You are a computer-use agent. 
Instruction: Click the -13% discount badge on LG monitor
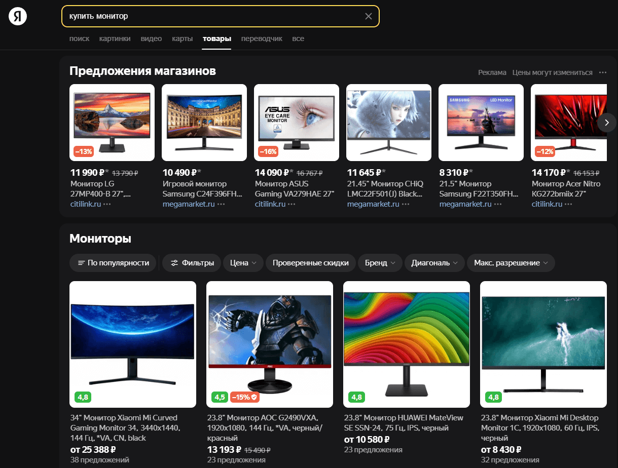coord(84,151)
